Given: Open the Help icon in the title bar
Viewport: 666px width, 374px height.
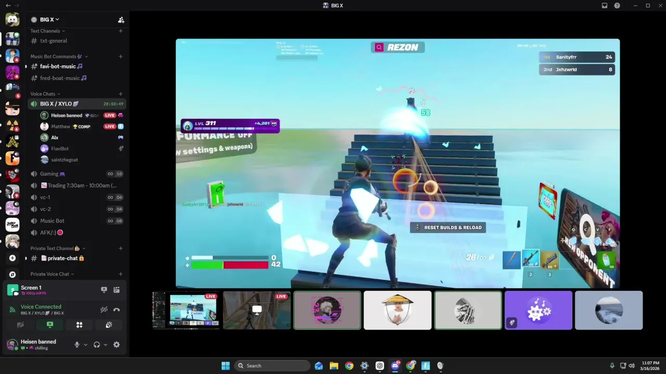Looking at the screenshot, I should coord(617,5).
